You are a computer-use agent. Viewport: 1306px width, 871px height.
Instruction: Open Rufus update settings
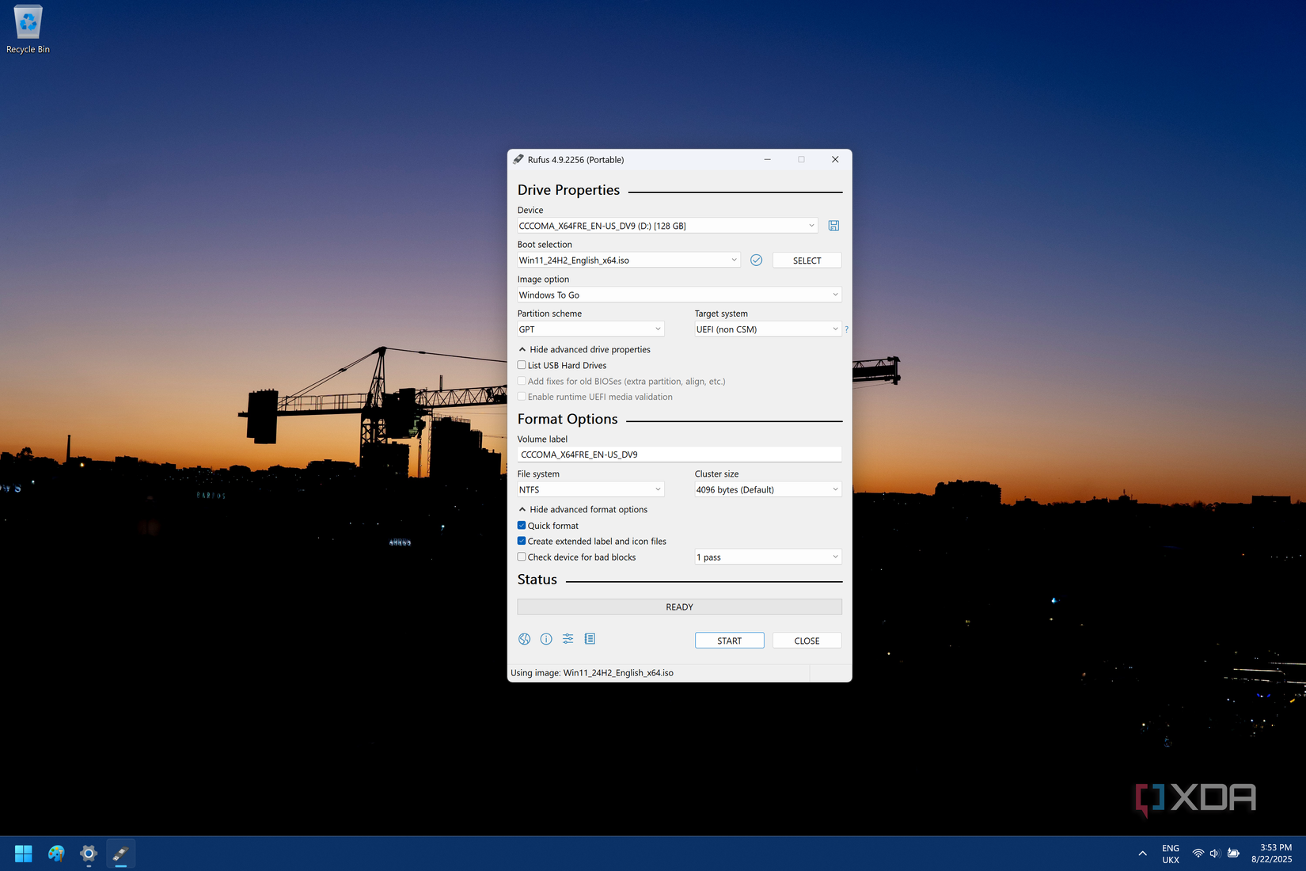click(568, 639)
